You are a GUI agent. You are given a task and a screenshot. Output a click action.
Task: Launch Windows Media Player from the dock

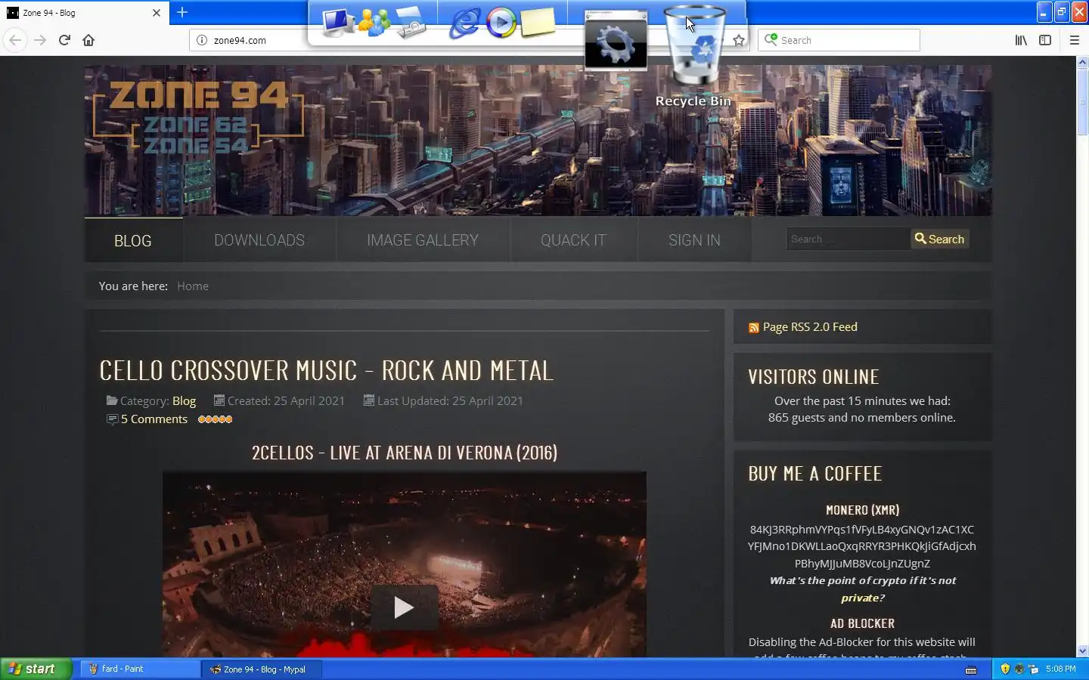click(501, 23)
